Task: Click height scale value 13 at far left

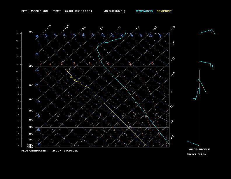Action: coord(17,56)
